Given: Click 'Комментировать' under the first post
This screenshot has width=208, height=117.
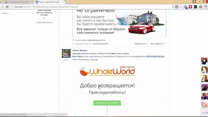Looking at the screenshot, I should coord(100,44).
